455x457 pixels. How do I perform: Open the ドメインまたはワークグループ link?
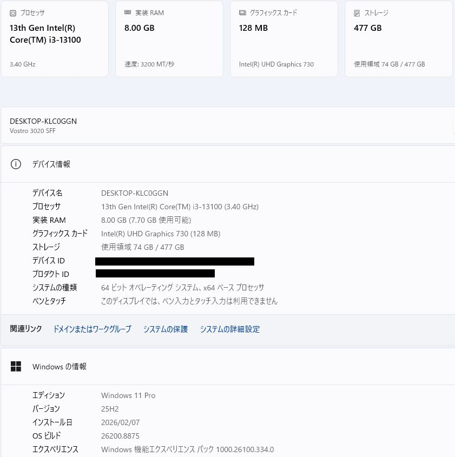(92, 329)
